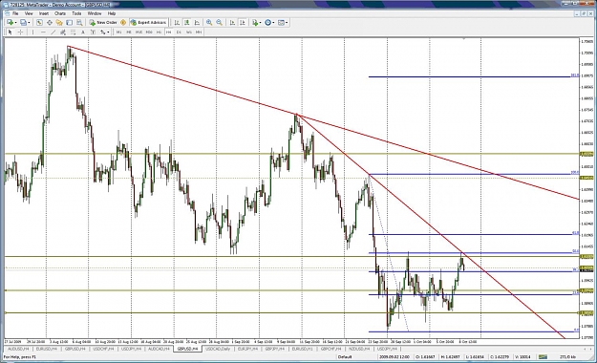This screenshot has width=597, height=363.
Task: Select the Horizontal Line drawing tool
Action: click(x=43, y=32)
